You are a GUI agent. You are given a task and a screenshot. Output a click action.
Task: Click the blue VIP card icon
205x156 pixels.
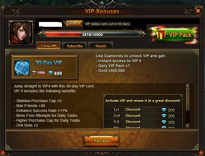coord(22,68)
